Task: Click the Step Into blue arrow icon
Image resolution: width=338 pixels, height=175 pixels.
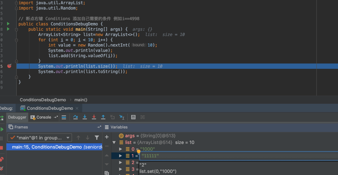Action: (85, 117)
